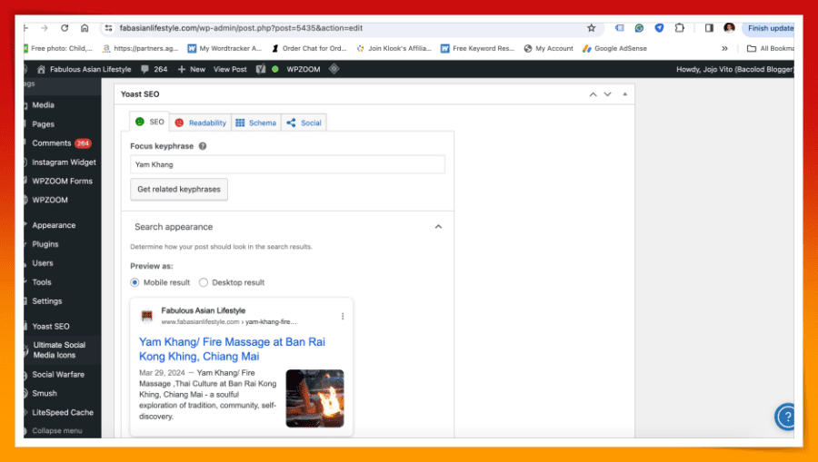Bookmark this page with the star icon

pyautogui.click(x=591, y=28)
